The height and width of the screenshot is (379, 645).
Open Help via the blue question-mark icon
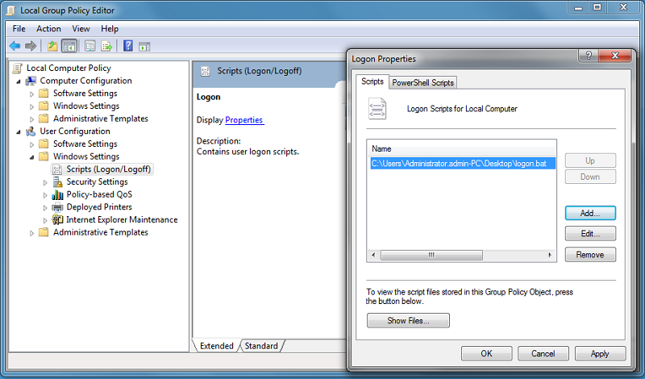(127, 46)
